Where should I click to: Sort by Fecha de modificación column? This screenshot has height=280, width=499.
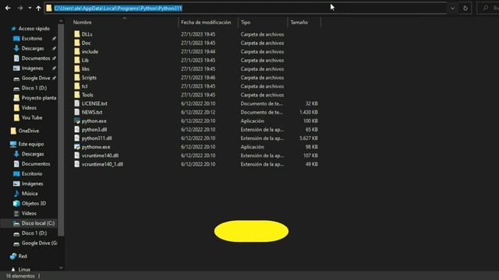click(206, 23)
